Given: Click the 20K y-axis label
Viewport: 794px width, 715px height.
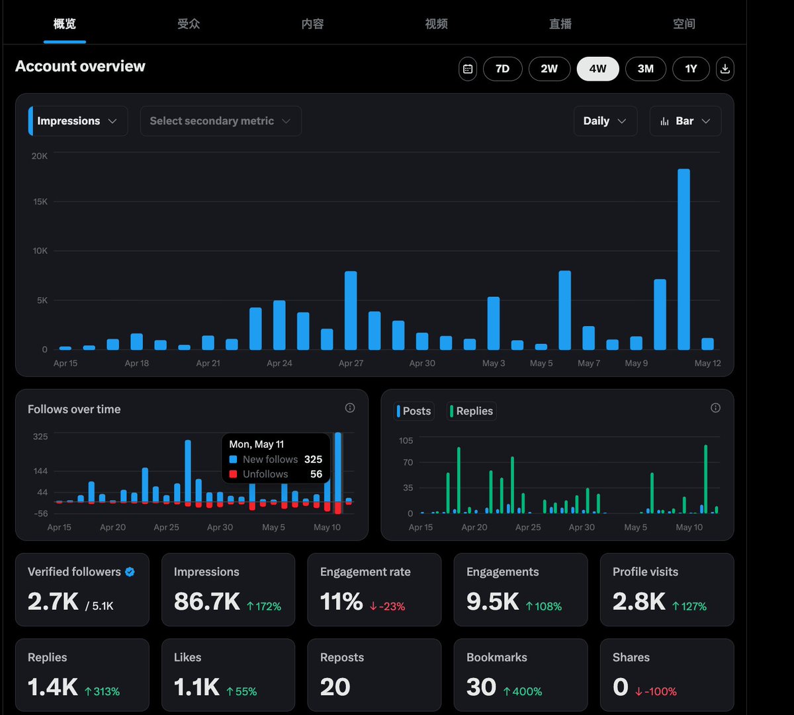Looking at the screenshot, I should coord(40,156).
